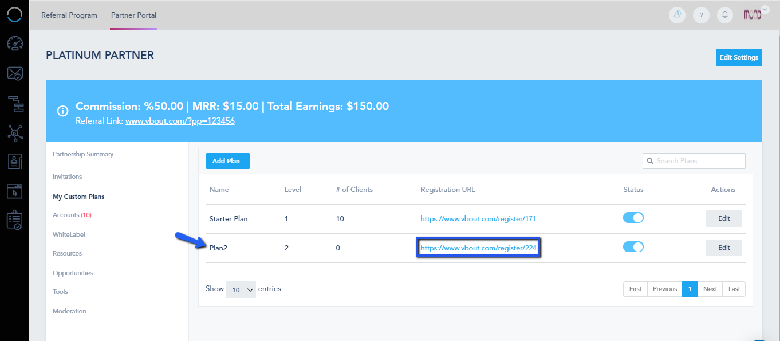Sort by Registration URL column header

448,190
